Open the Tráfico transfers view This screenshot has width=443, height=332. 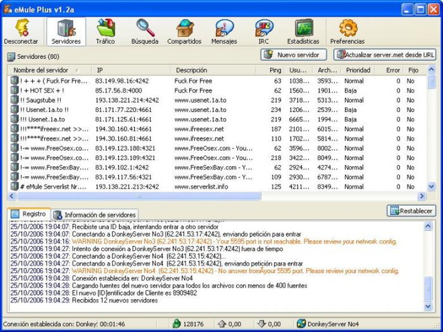[x=106, y=32]
